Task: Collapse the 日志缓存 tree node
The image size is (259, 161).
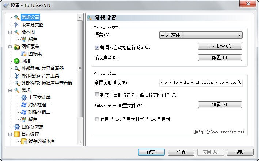Action: (10, 134)
